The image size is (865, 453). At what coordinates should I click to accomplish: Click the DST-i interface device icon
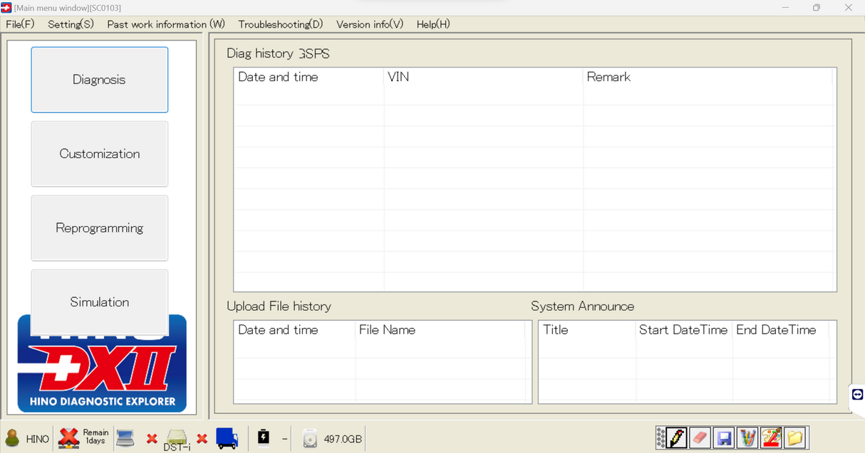point(177,438)
